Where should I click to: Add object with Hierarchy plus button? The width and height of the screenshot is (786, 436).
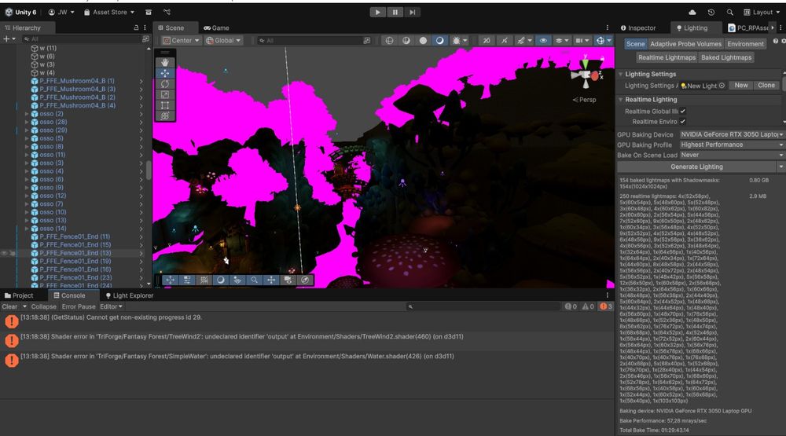pos(9,38)
